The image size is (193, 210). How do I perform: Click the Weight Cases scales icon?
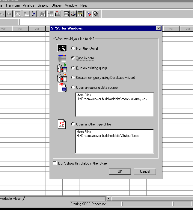coord(73,14)
